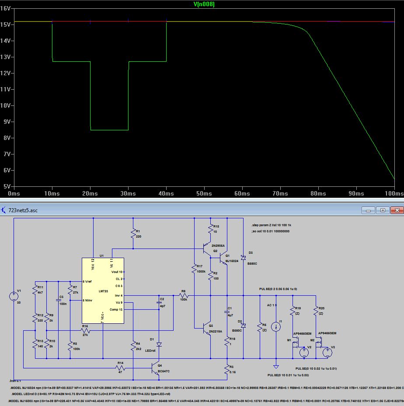Select the LM723 U1 chip body
The height and width of the screenshot is (406, 404).
click(x=103, y=290)
